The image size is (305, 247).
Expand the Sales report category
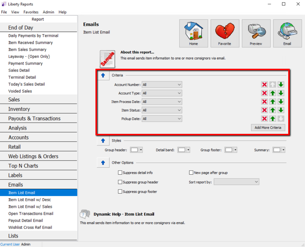point(39,100)
